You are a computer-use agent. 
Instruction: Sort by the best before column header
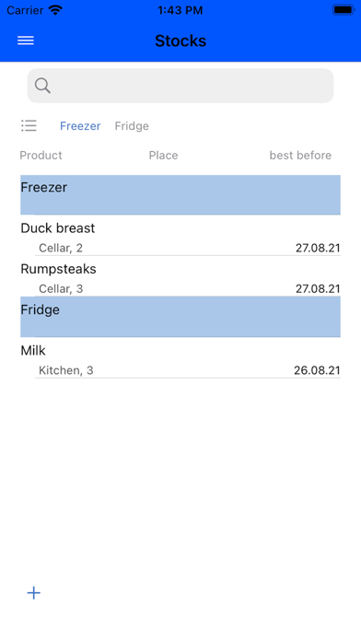[300, 156]
